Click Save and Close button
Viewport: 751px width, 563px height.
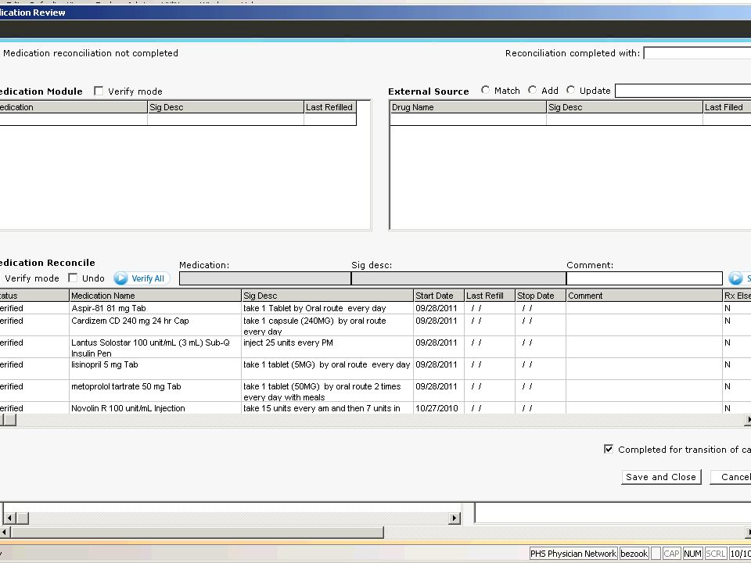click(661, 477)
